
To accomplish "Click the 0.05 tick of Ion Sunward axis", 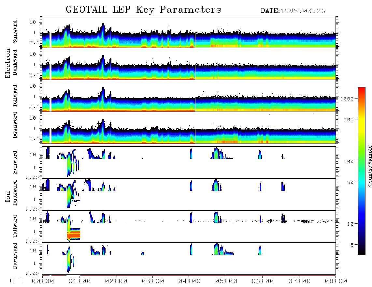I will [x=32, y=177].
